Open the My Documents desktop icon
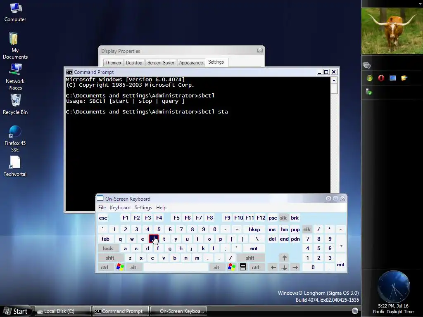 15,45
